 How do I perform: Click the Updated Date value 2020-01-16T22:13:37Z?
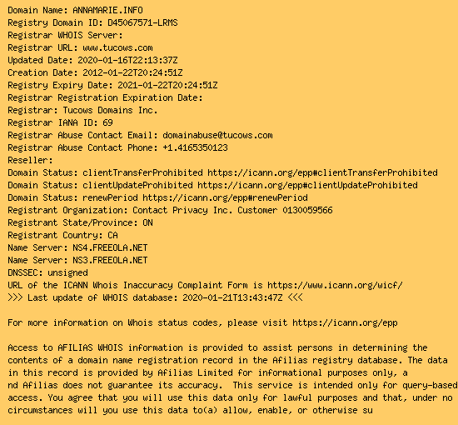click(127, 60)
